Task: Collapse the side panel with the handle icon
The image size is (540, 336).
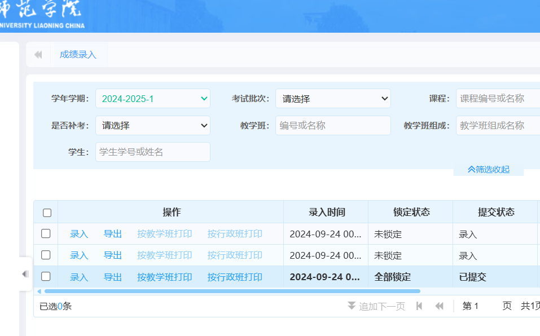Action: 25,274
